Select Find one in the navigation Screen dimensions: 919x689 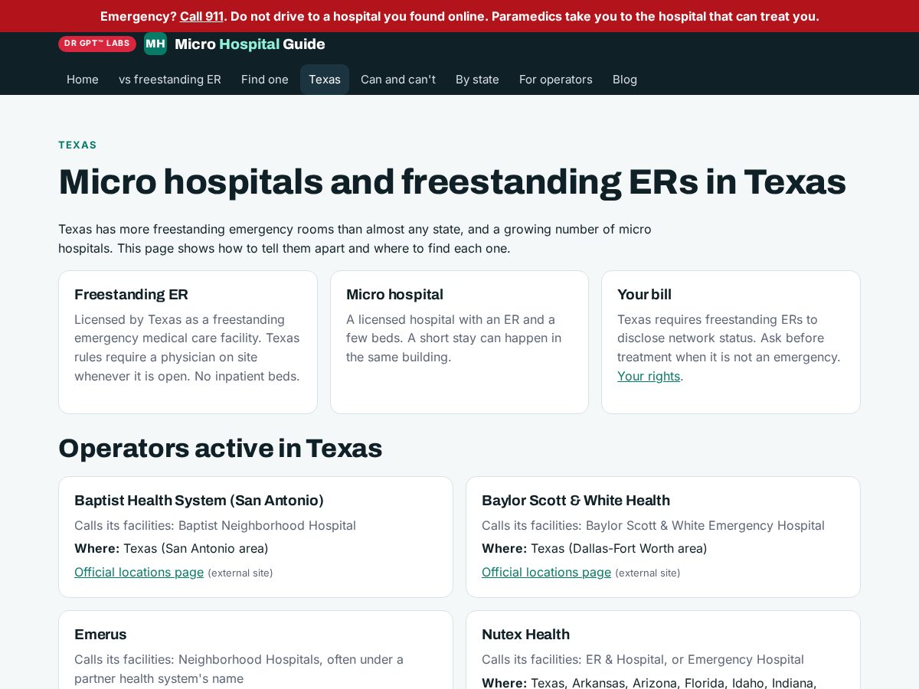[x=265, y=80]
